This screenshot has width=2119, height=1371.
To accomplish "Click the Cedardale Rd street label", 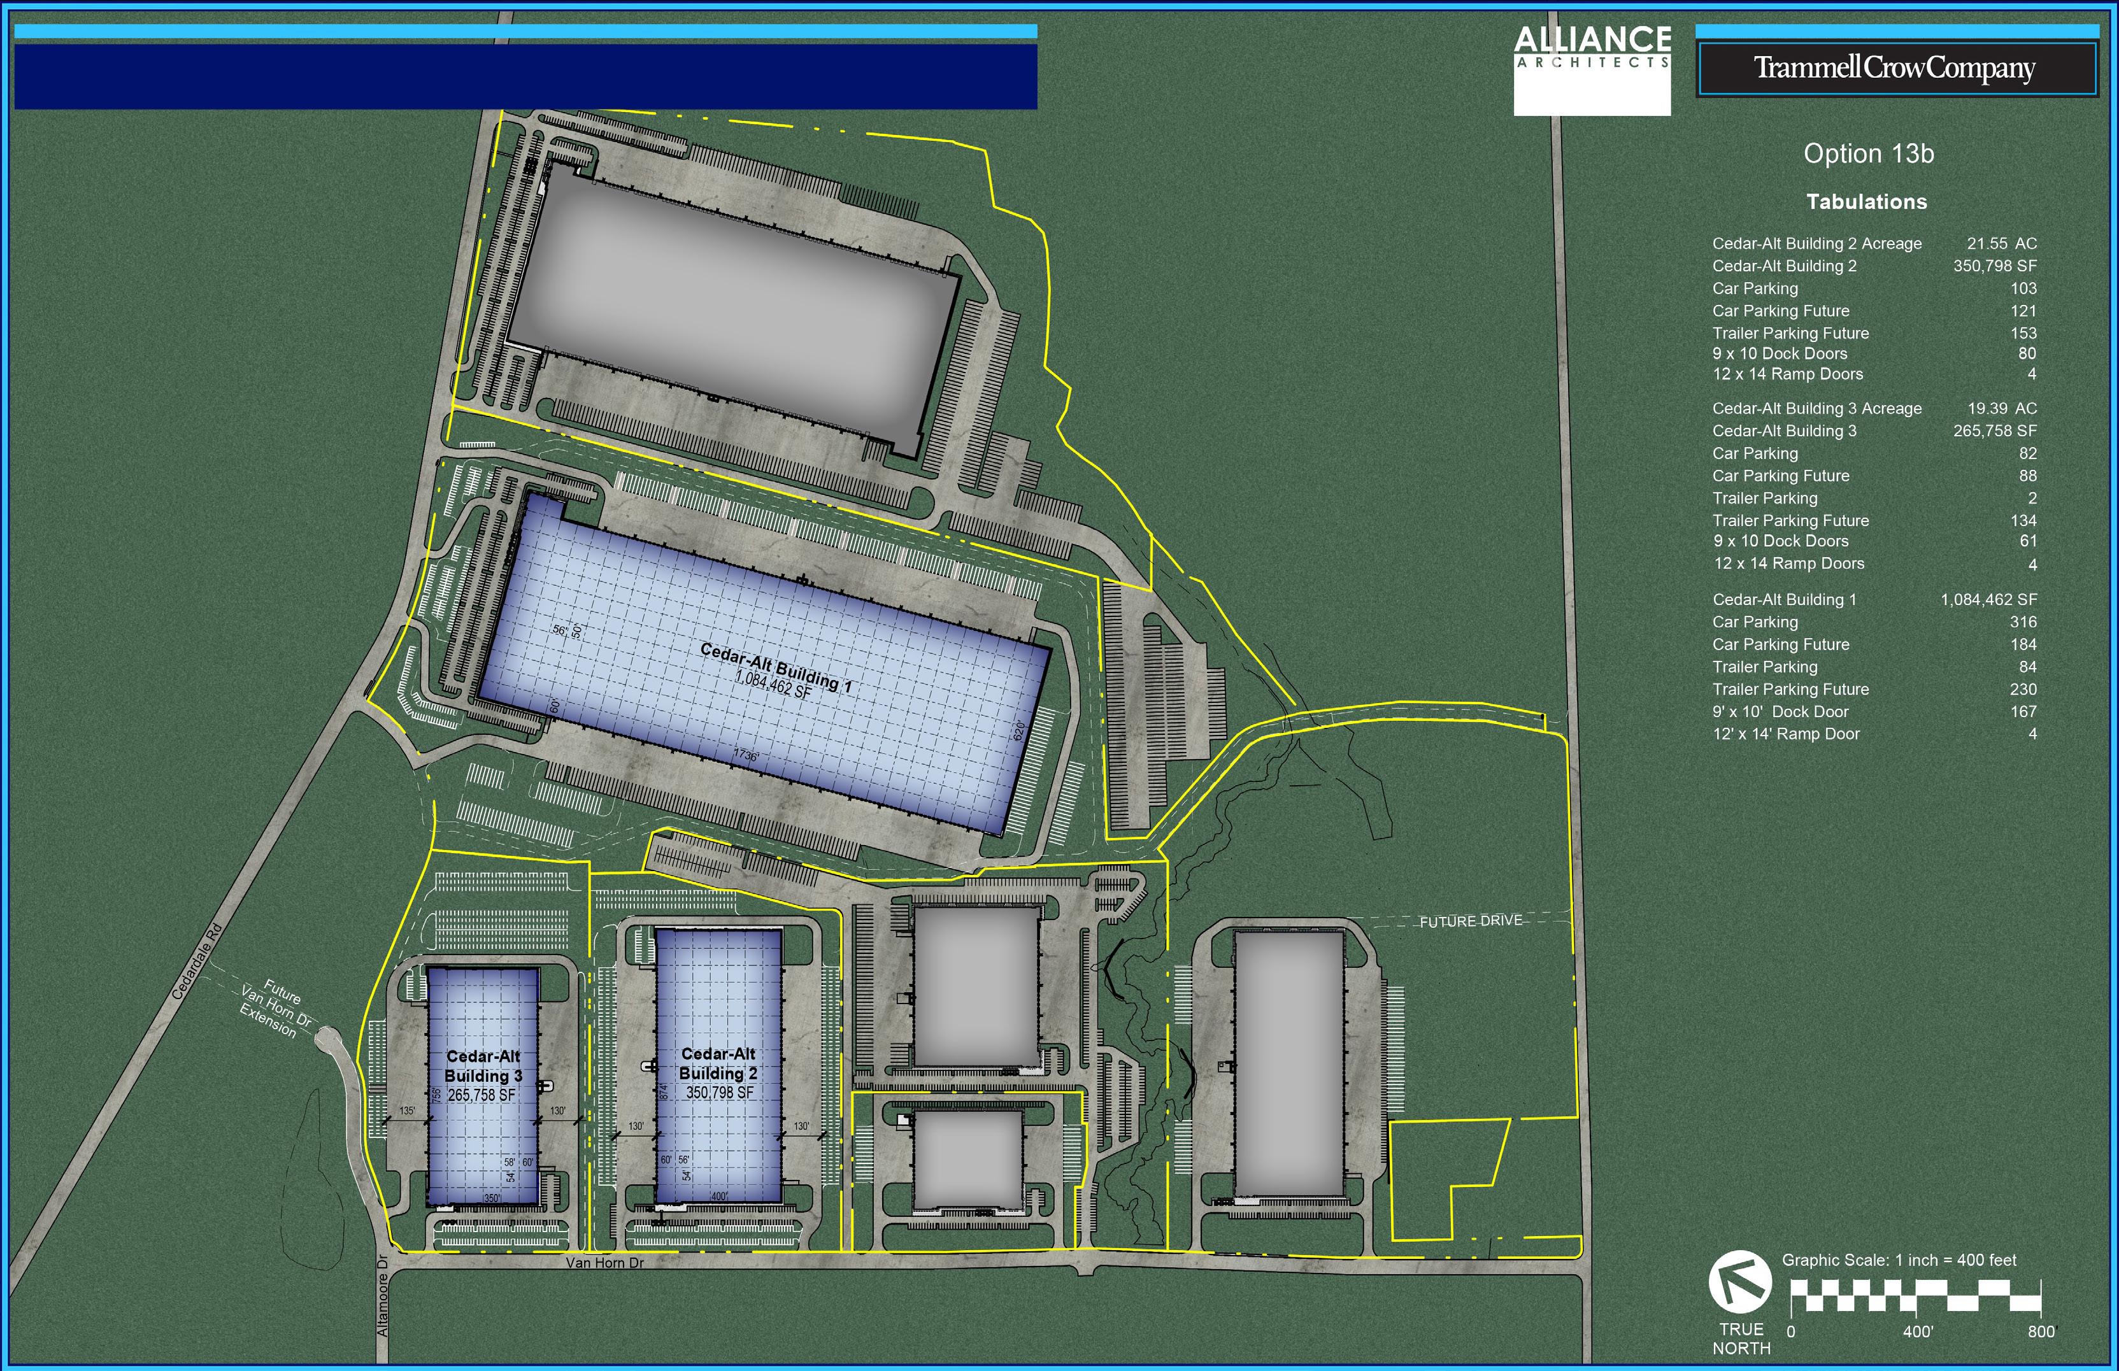I will click(196, 960).
